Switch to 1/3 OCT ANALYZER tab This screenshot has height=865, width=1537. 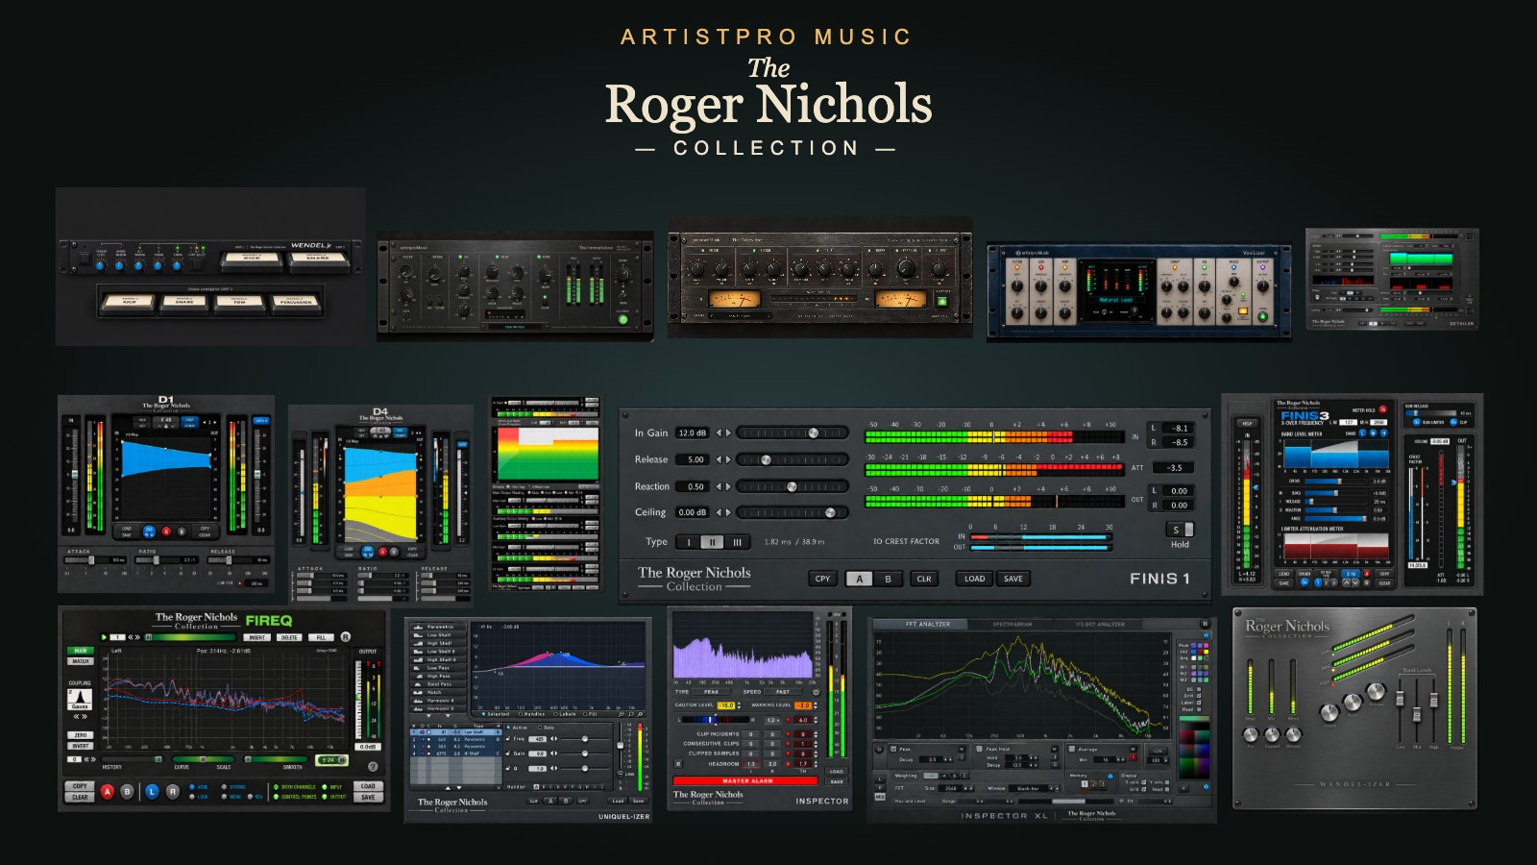(1100, 624)
